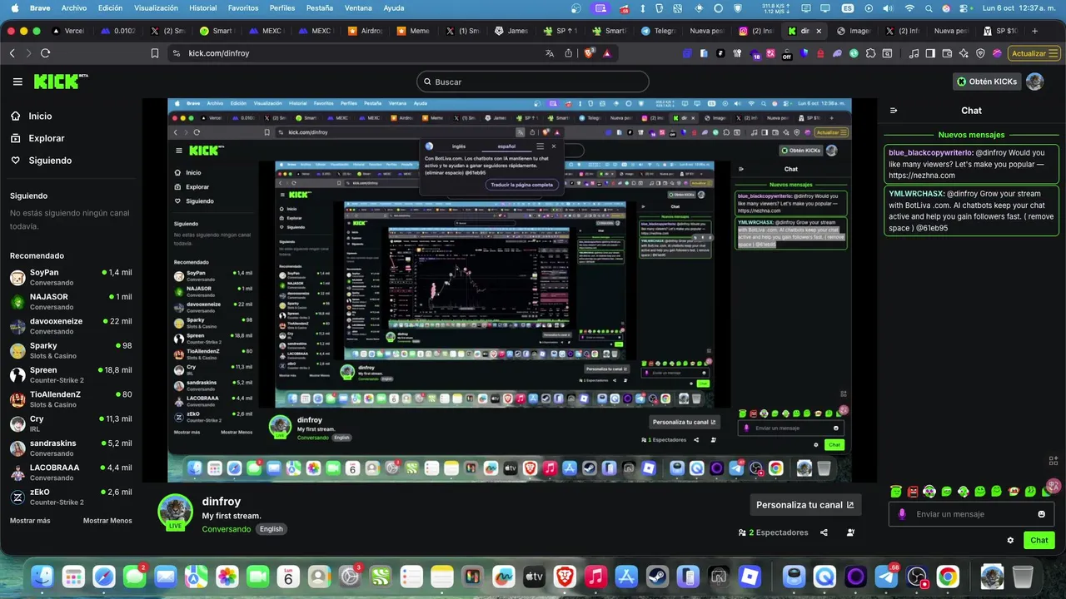Screen dimensions: 1066x599
Task: Open chat settings gear icon
Action: click(x=1010, y=540)
